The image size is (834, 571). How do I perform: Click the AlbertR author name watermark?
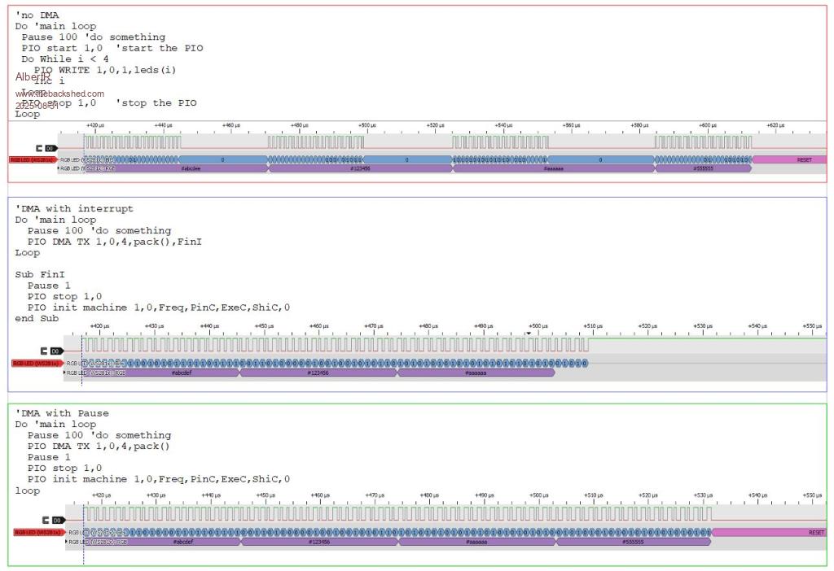(x=33, y=76)
